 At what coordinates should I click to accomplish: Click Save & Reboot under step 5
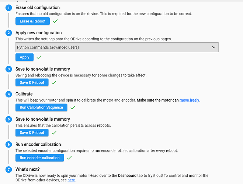(32, 132)
